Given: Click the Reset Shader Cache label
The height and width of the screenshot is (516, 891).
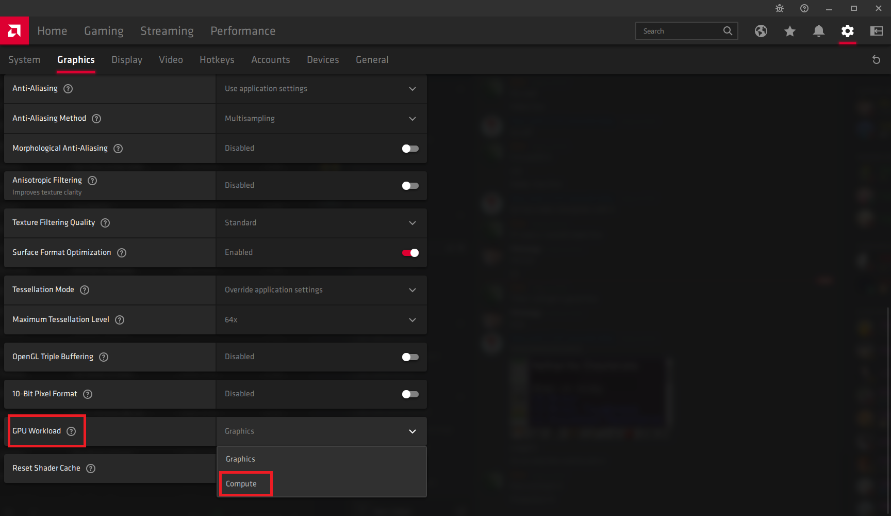Looking at the screenshot, I should (x=46, y=469).
